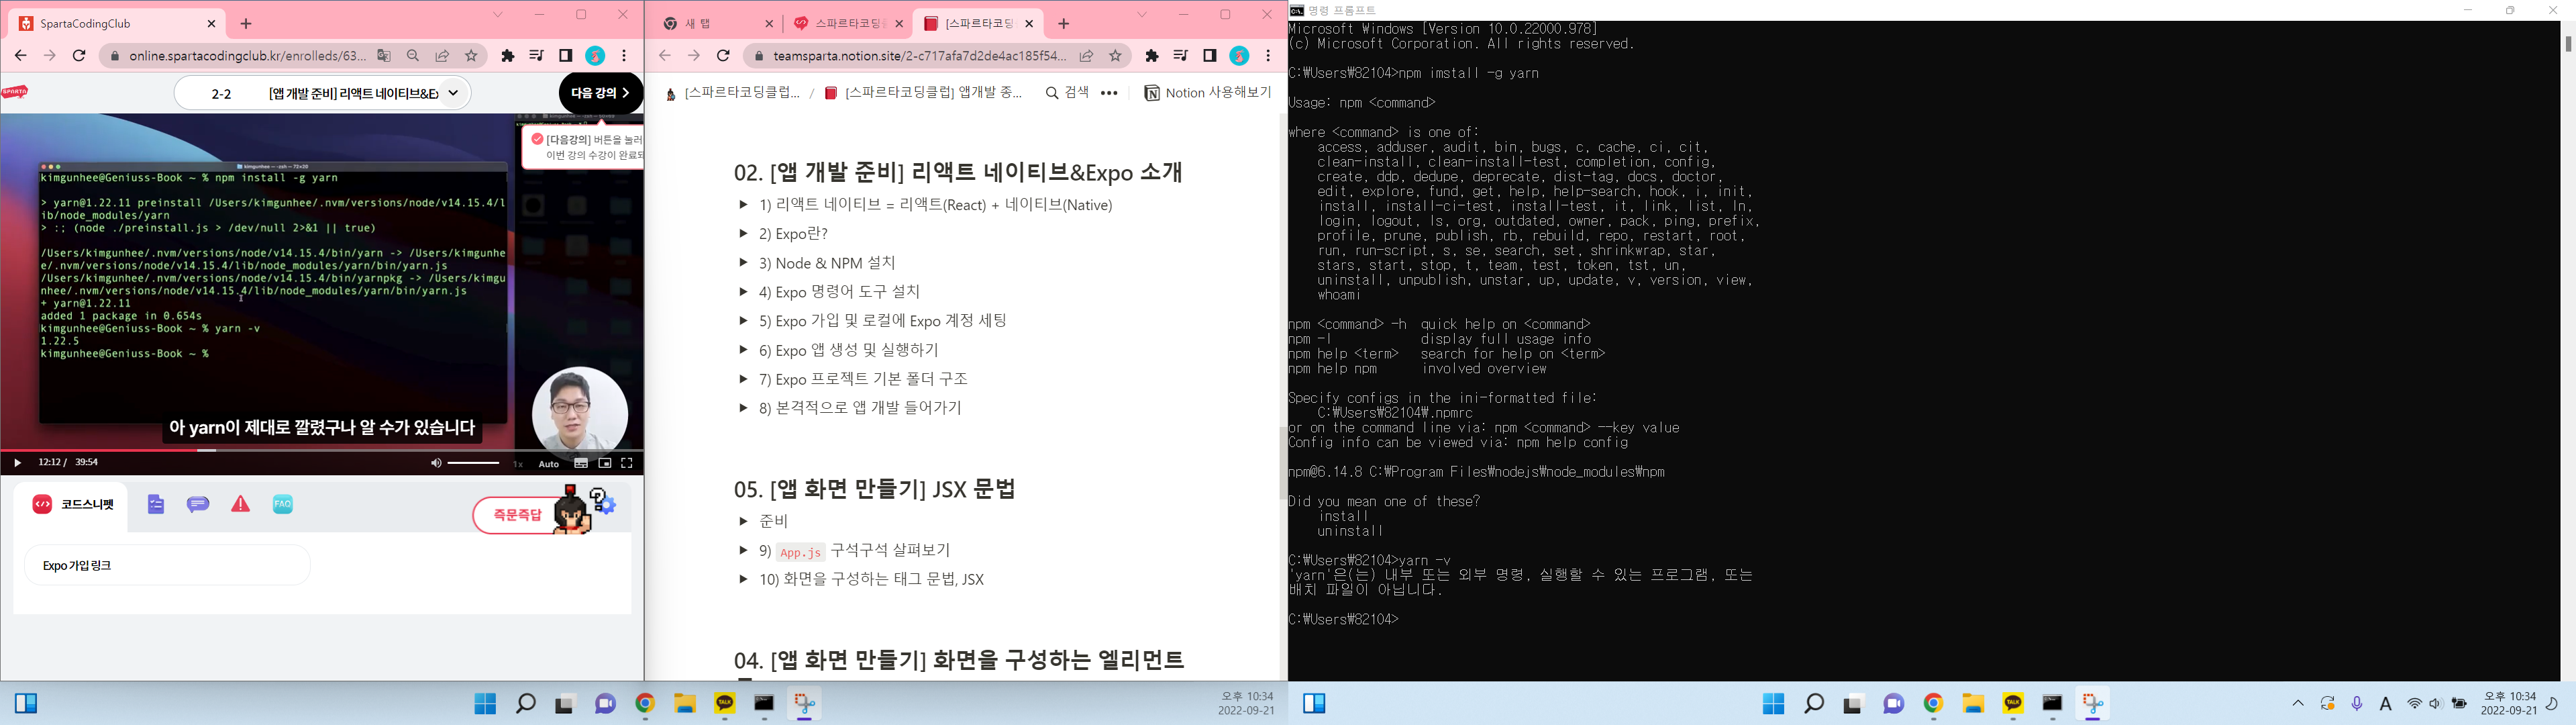2576x725 pixels.
Task: Reload the SpartaCodingClub browser page
Action: 80,56
